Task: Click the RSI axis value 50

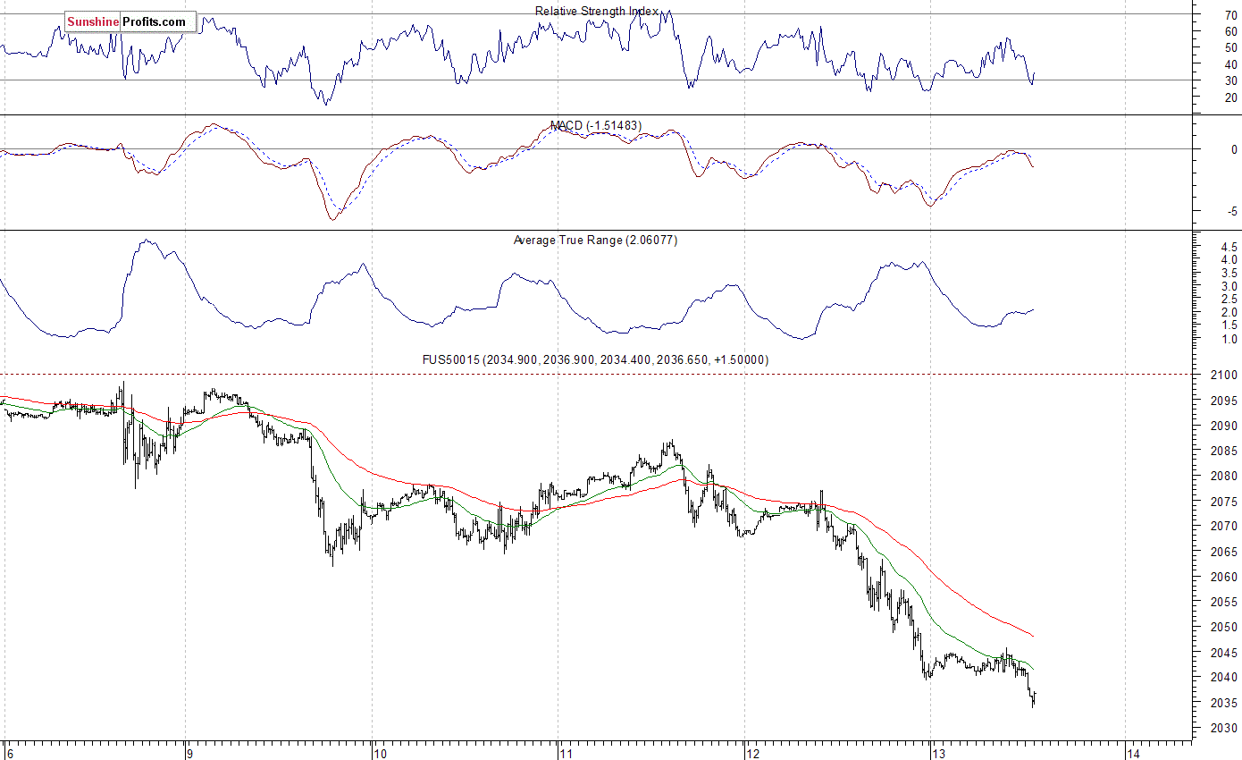Action: coord(1230,47)
